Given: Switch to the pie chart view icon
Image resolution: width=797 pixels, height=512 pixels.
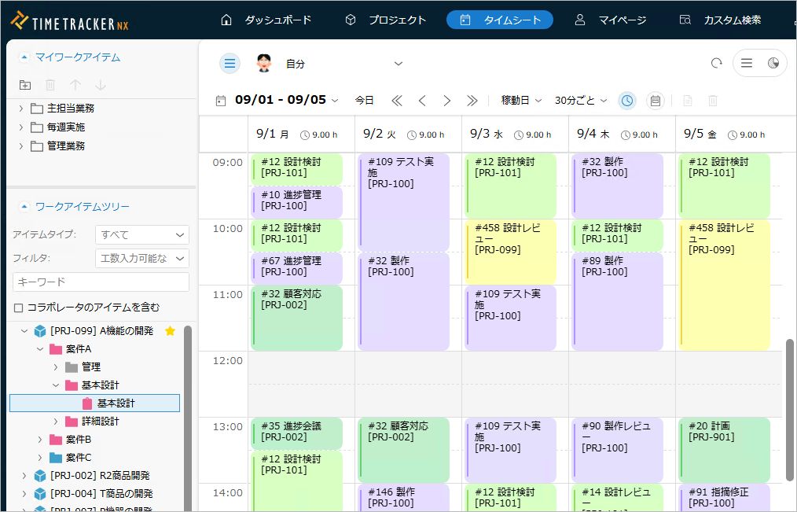Looking at the screenshot, I should (x=773, y=64).
